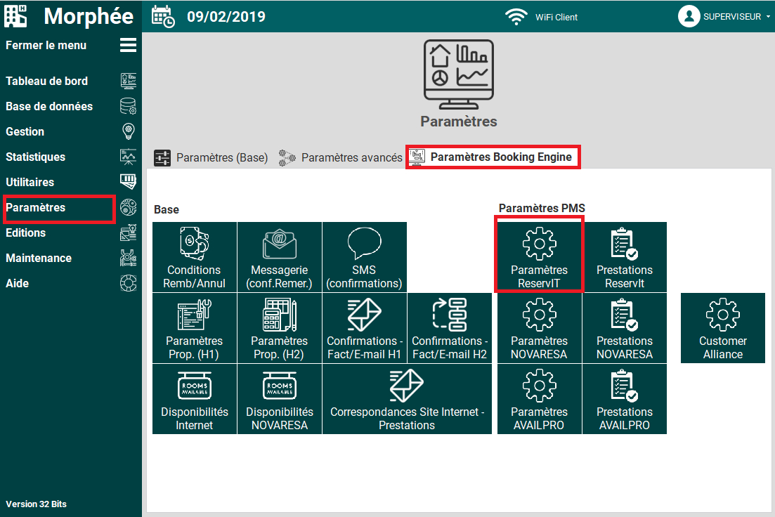Click the Editions sidebar icon
The height and width of the screenshot is (517, 775).
(x=129, y=233)
